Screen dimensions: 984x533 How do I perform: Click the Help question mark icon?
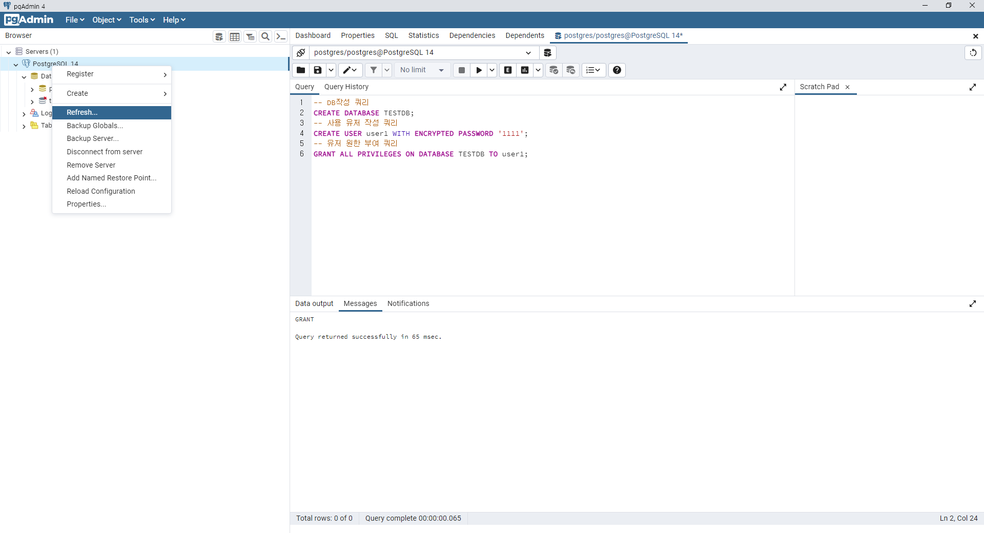pos(617,70)
